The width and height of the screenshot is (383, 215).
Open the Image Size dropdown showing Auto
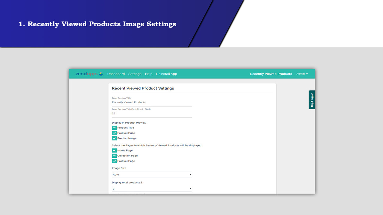click(x=152, y=174)
